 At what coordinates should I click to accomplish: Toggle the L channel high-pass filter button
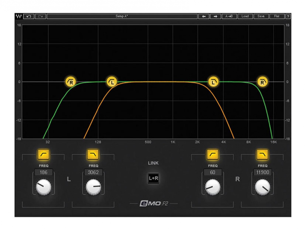(x=43, y=154)
